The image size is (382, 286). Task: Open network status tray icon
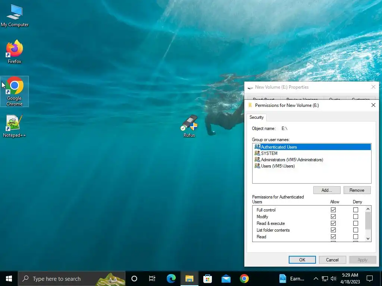325,279
